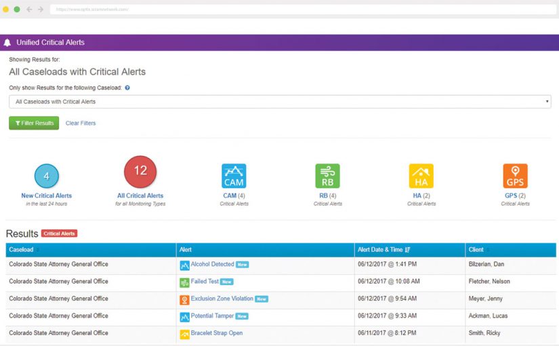Click the yellow window minimize dot
The height and width of the screenshot is (346, 559).
5,9
